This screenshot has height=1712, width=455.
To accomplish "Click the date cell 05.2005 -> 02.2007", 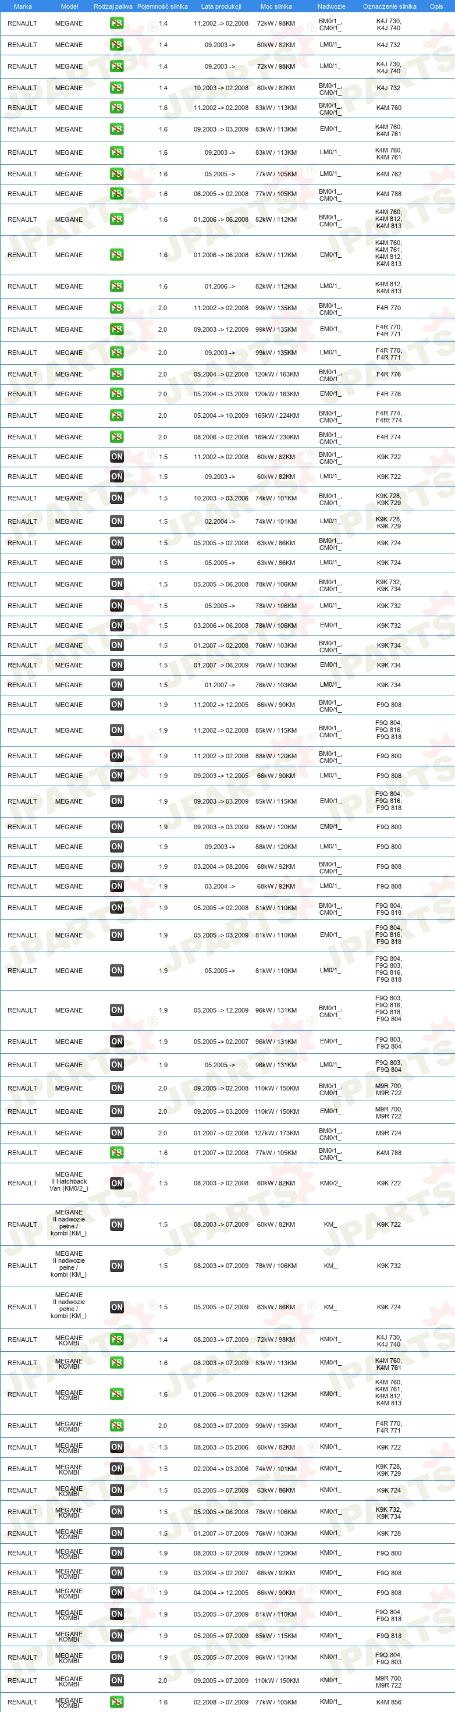I will tap(221, 1042).
